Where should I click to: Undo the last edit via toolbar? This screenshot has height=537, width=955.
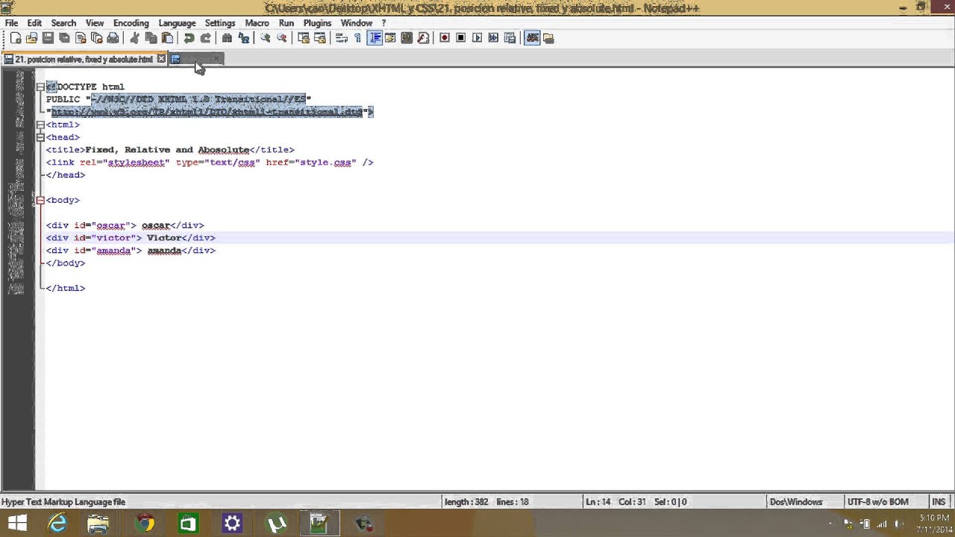(189, 38)
